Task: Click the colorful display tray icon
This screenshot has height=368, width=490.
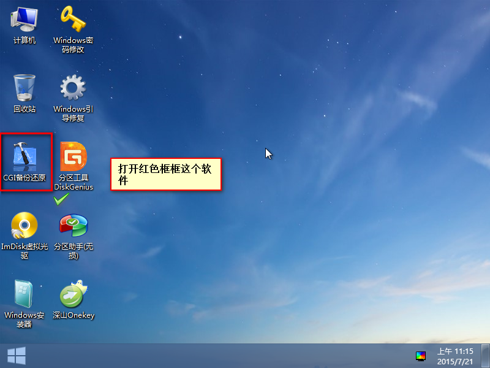Action: (421, 356)
